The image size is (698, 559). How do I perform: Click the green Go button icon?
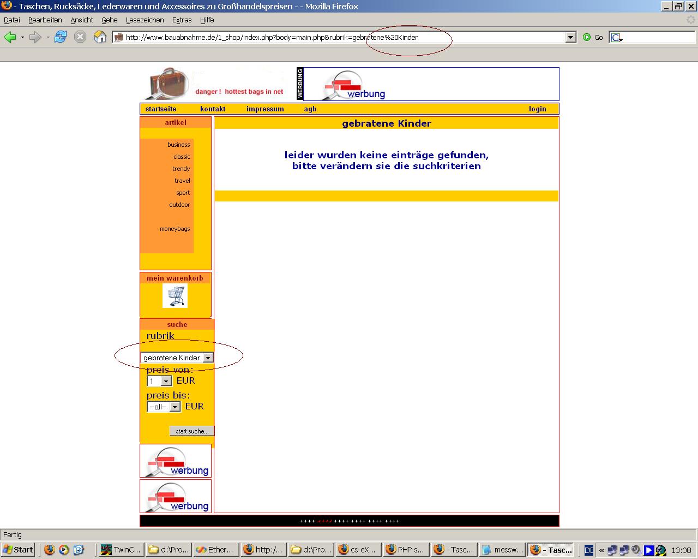coord(587,37)
